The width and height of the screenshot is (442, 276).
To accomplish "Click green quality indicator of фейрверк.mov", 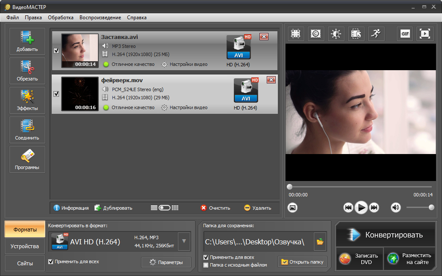I will 106,107.
